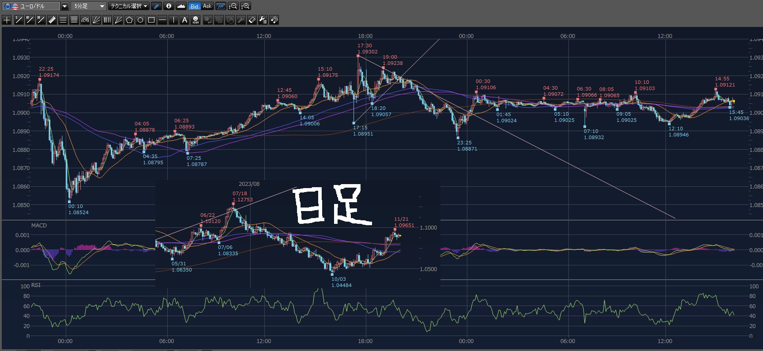763x351 pixels.
Task: Click the 07:25 1.08787 low label
Action: point(196,161)
